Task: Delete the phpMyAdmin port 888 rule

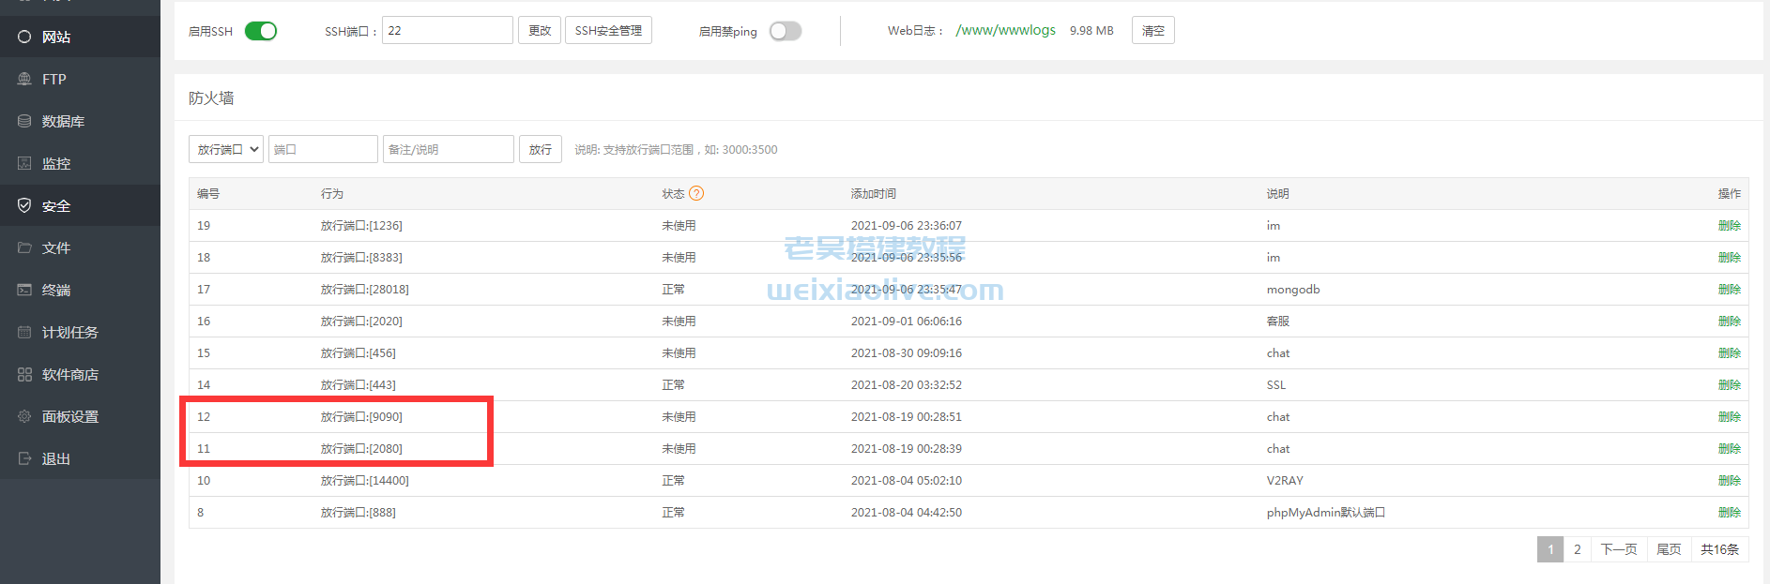Action: (x=1730, y=512)
